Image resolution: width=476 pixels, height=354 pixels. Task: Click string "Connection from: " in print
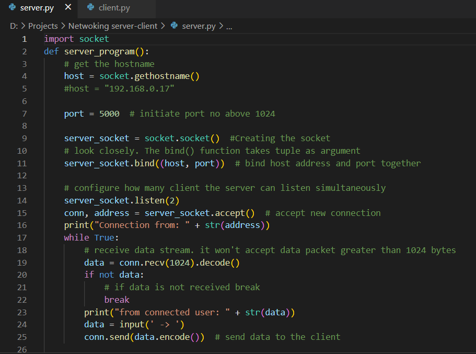142,225
